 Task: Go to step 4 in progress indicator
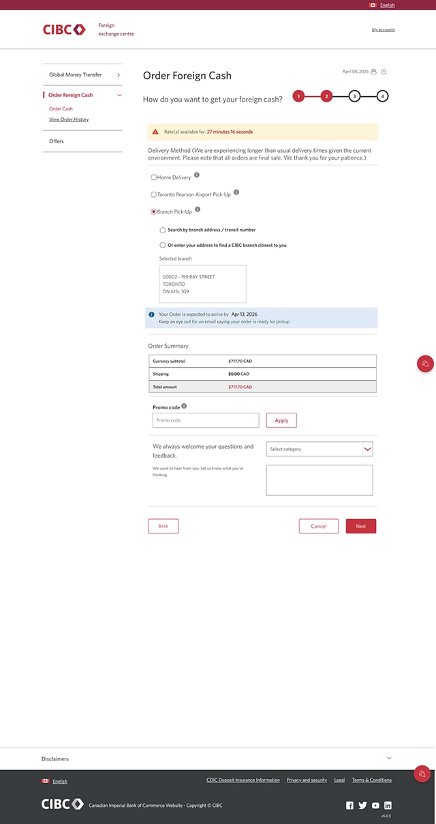[x=383, y=96]
